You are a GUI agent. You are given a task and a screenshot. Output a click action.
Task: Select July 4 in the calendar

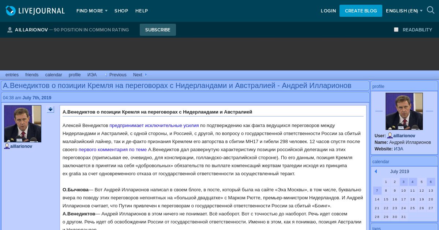click(413, 182)
